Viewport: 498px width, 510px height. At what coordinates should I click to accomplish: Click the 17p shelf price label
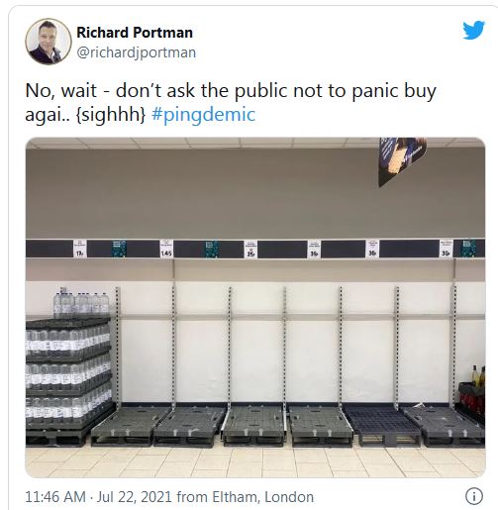[x=80, y=249]
